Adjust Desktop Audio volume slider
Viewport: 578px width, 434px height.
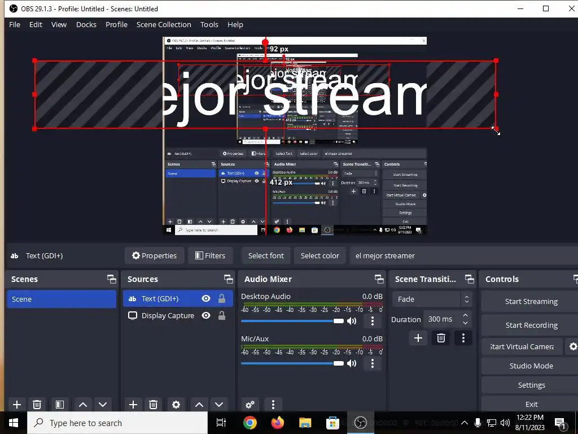292,321
